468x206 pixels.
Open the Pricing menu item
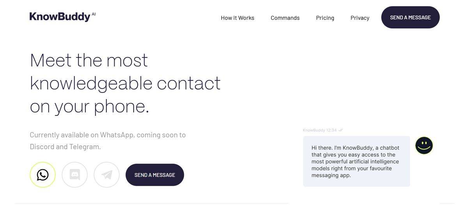pos(325,18)
